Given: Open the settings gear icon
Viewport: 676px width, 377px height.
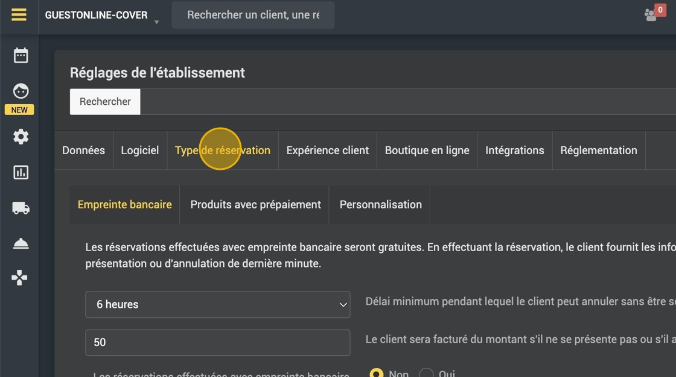Looking at the screenshot, I should [21, 137].
